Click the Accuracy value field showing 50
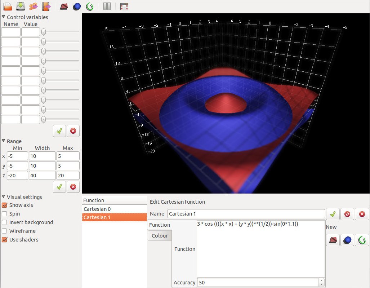Viewport: 370px width, 288px height. (x=258, y=283)
